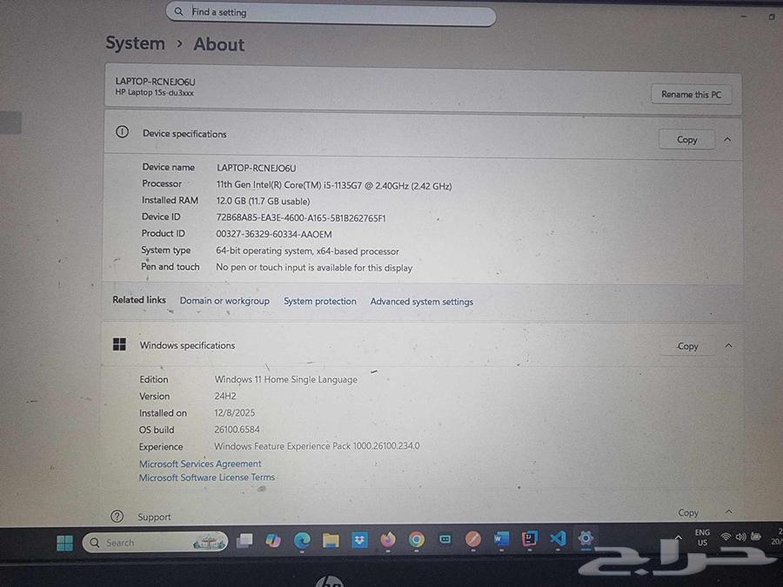Open Dropbox from the taskbar

[359, 540]
